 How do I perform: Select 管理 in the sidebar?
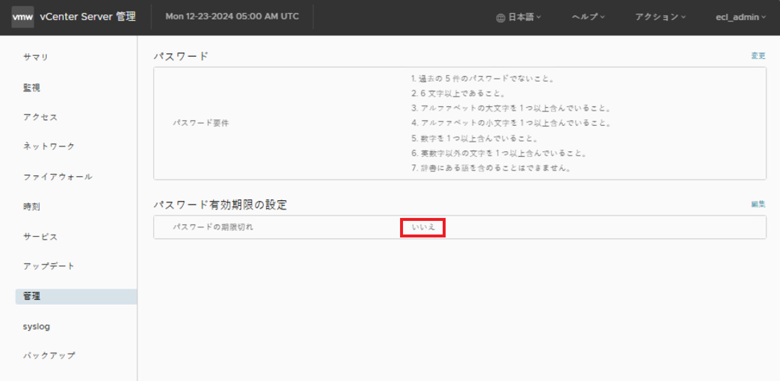76,297
